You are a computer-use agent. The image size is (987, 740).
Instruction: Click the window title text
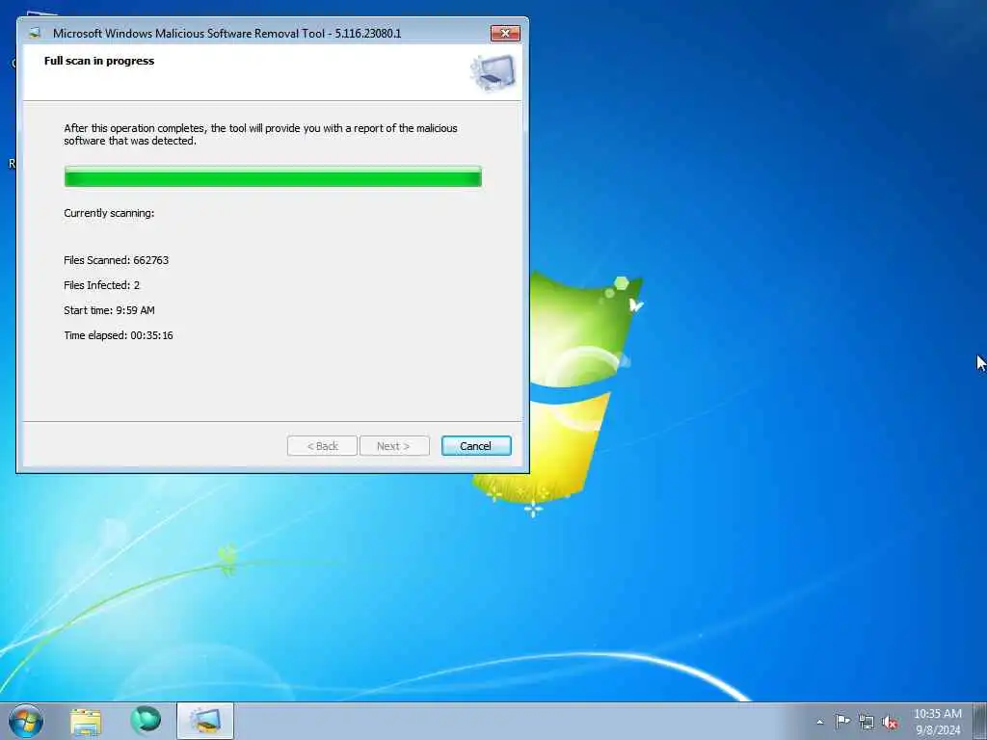point(227,34)
